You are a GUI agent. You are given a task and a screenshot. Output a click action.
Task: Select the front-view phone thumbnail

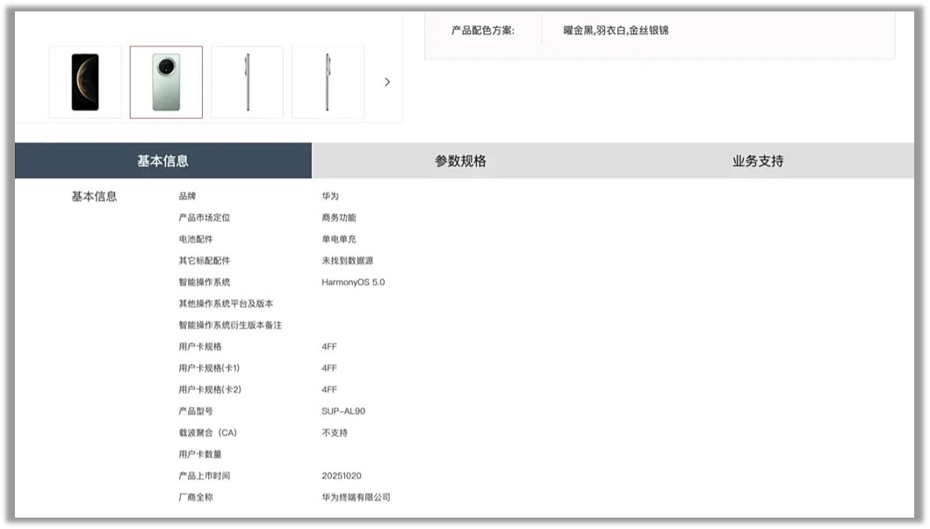click(85, 82)
